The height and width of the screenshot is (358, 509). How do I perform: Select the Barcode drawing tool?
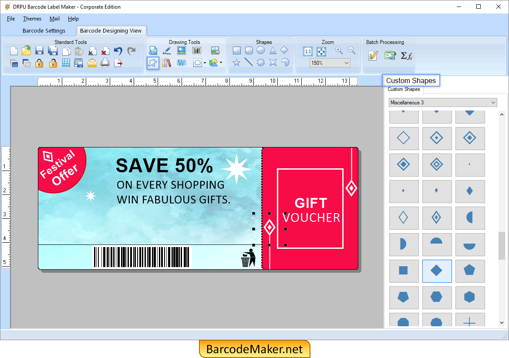(196, 50)
